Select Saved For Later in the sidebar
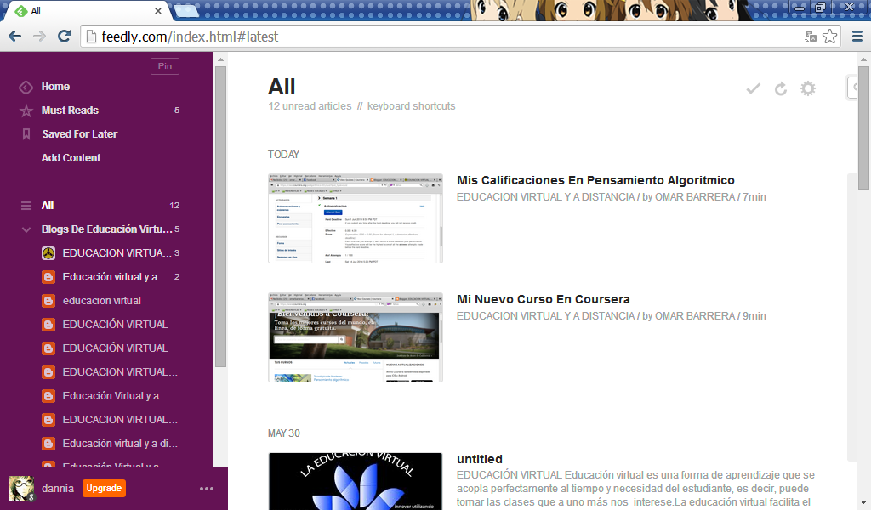 (80, 134)
